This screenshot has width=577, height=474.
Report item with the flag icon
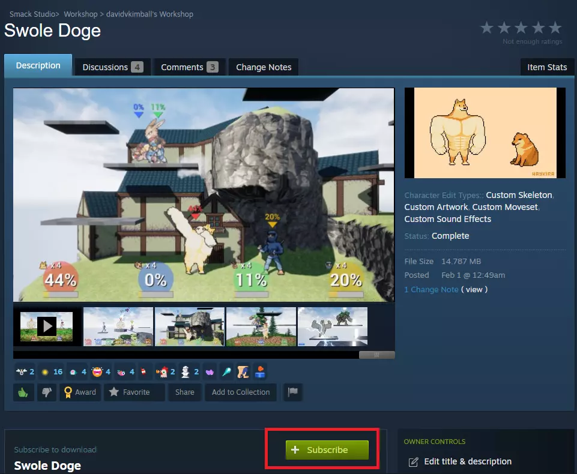click(293, 392)
